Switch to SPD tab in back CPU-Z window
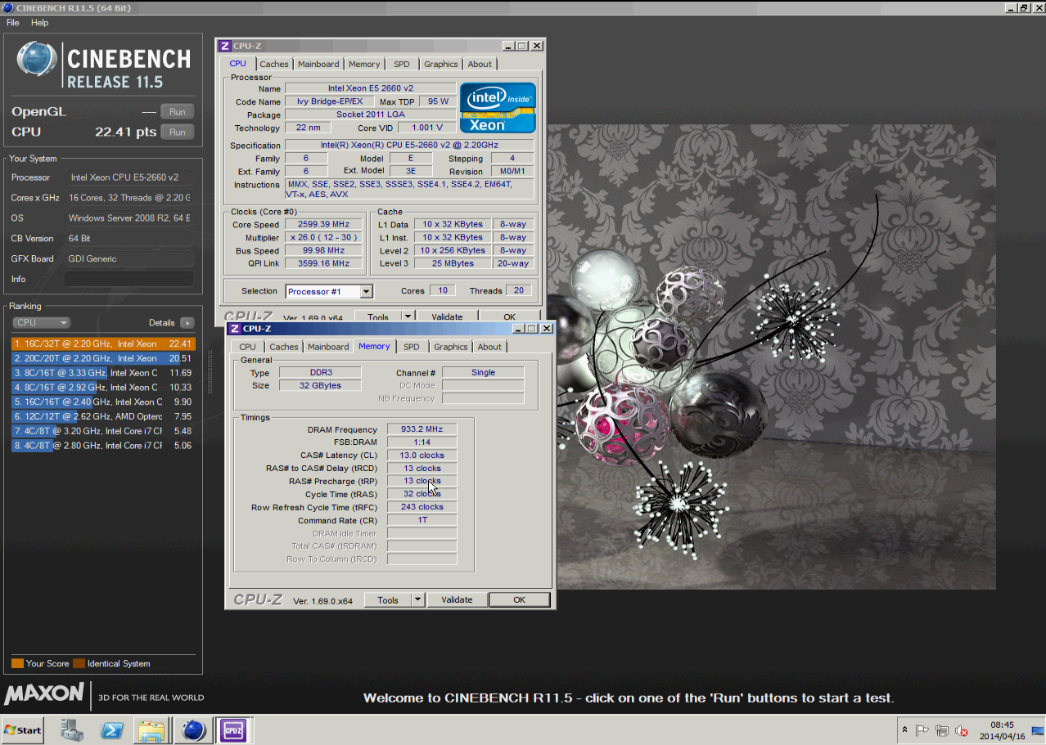 401,64
